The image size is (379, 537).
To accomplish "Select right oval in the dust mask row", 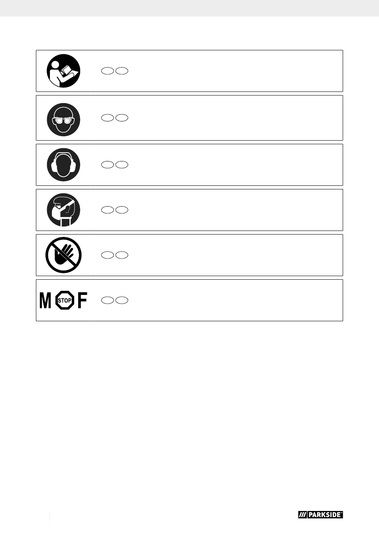I will click(122, 210).
